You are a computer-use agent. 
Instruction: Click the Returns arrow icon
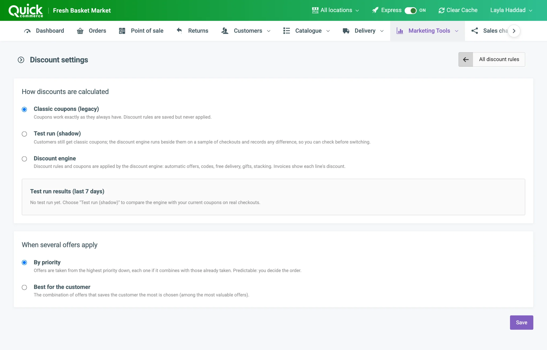(x=179, y=31)
